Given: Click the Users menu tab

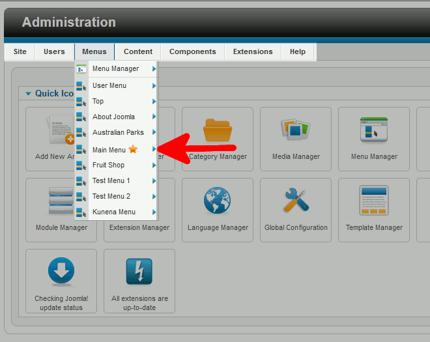Looking at the screenshot, I should pos(54,51).
